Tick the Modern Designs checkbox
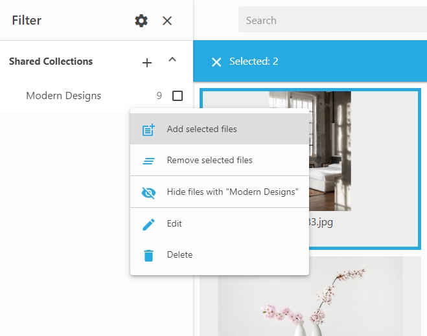The image size is (427, 336). click(178, 96)
